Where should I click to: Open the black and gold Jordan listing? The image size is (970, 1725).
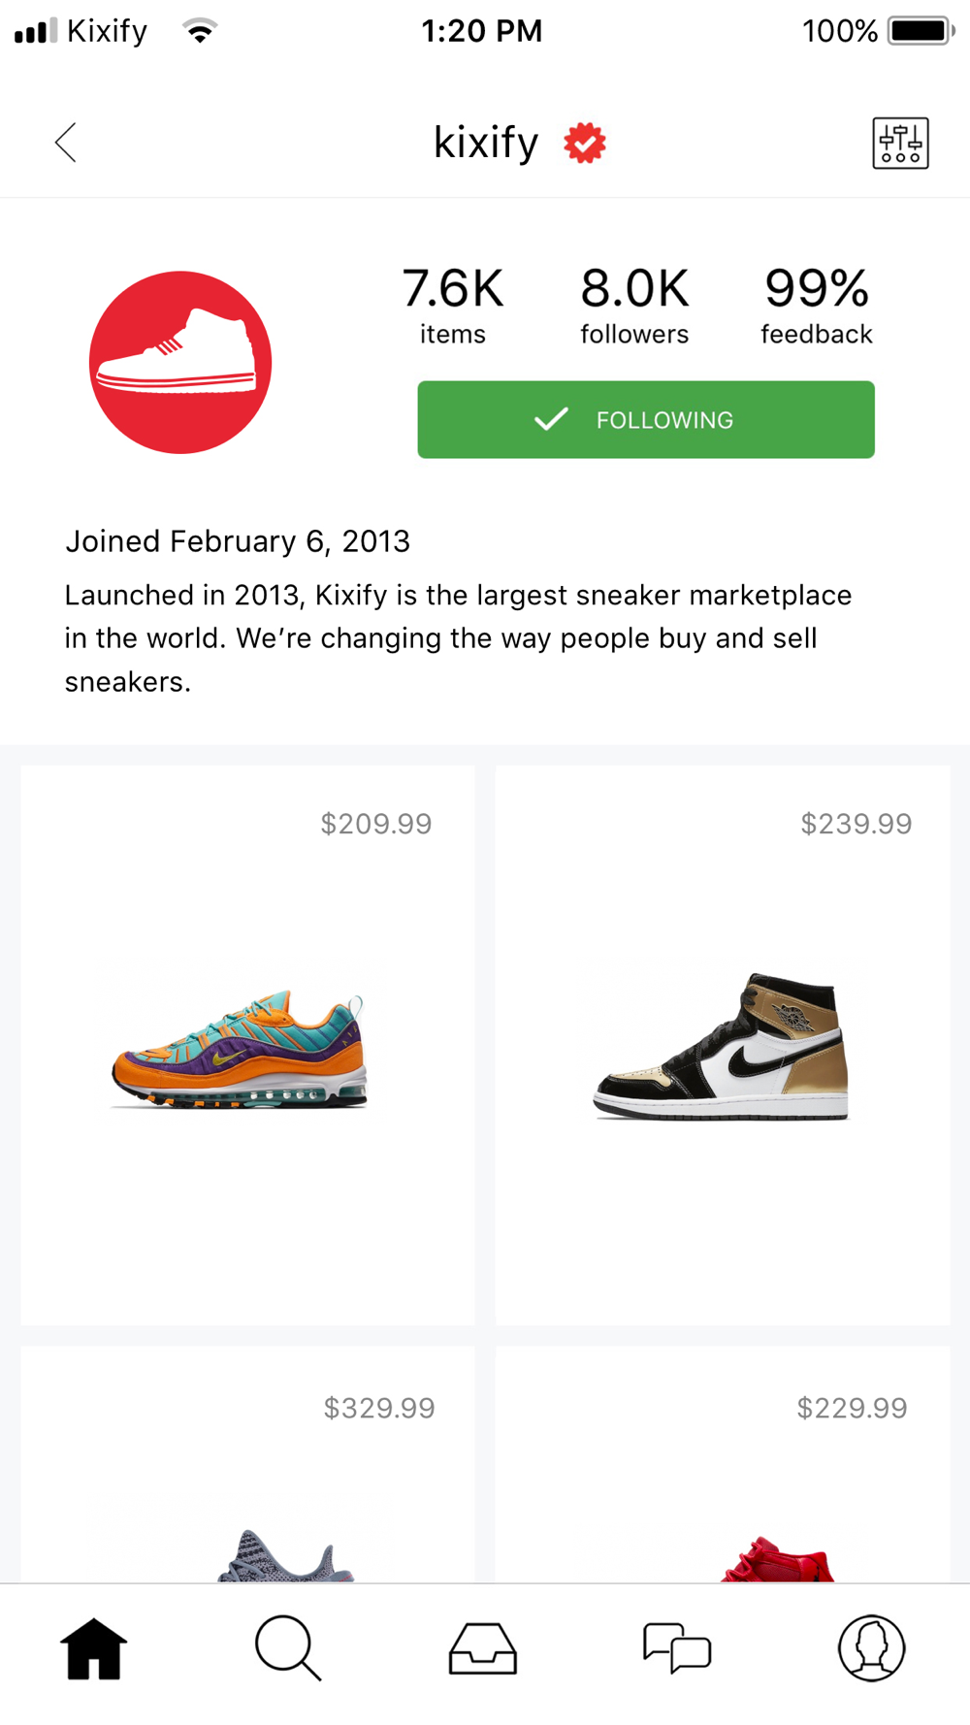(x=721, y=1048)
